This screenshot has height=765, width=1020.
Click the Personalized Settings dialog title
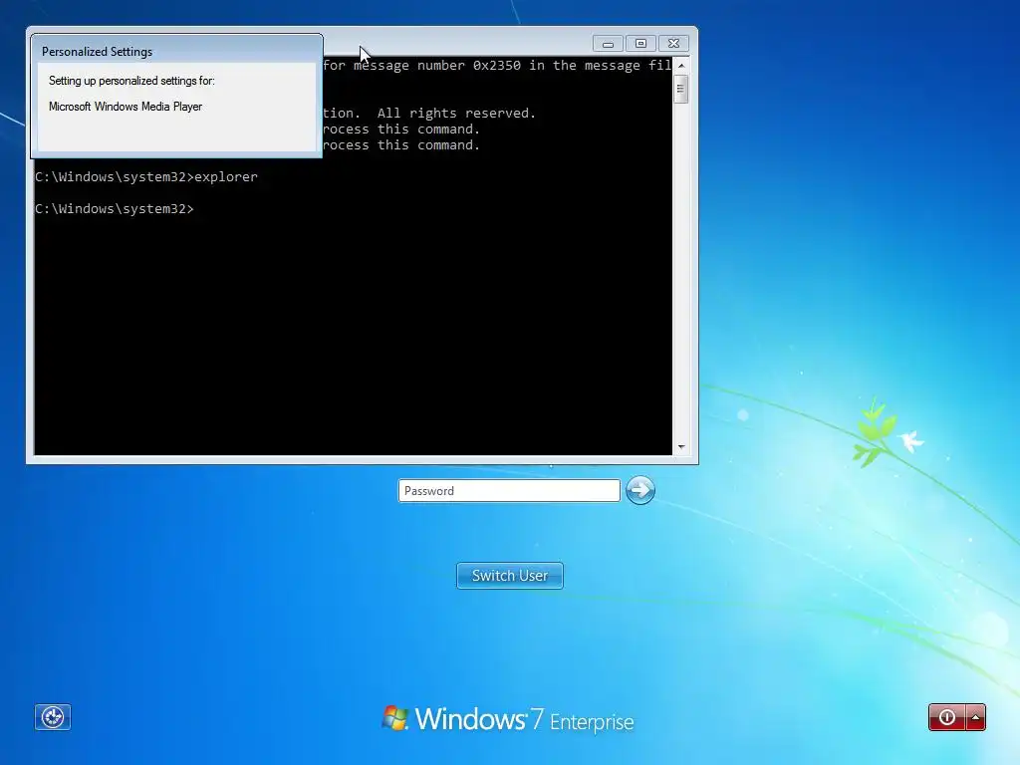click(97, 52)
